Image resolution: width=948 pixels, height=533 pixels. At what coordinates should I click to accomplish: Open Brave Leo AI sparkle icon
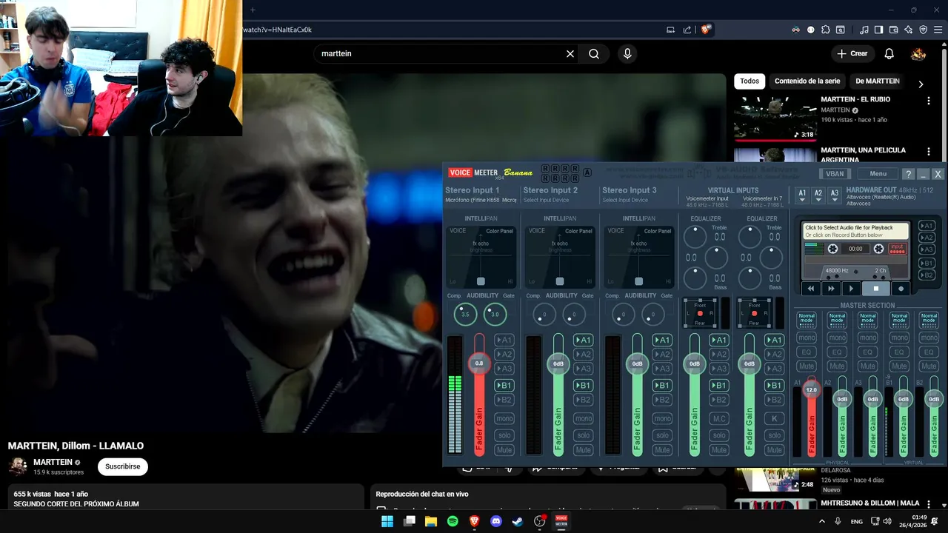[908, 30]
